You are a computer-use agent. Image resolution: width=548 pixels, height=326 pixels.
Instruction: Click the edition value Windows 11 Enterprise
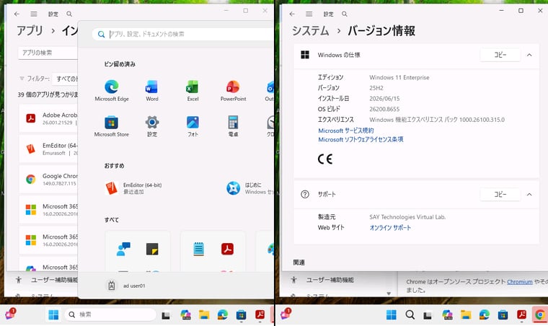point(399,77)
